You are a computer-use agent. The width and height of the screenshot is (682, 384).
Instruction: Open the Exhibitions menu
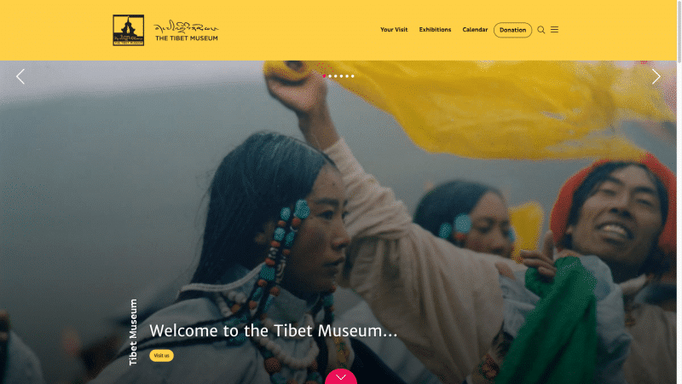tap(435, 30)
